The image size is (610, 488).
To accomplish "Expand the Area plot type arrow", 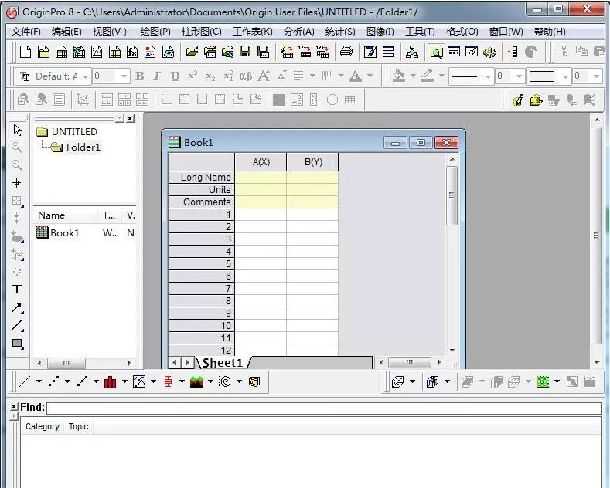I will pos(210,381).
